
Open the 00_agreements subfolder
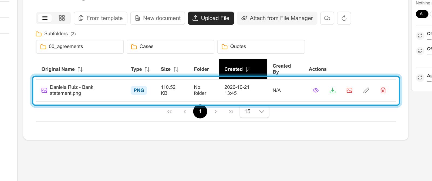tap(80, 47)
